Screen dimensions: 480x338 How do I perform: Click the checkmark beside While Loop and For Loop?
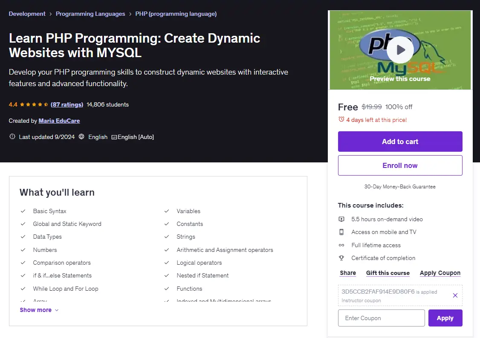point(23,289)
